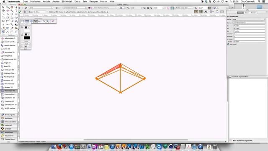Open the Architektur tool set

coord(9,118)
